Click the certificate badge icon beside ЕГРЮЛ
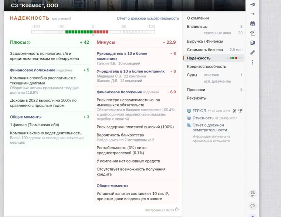The height and width of the screenshot is (217, 281). (234, 110)
